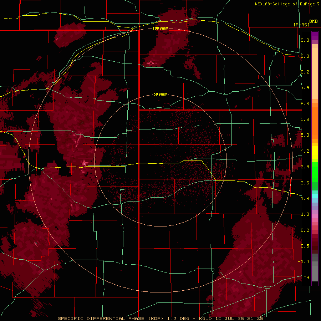Select the 9.8 value on the color scale
The width and height of the screenshot is (321, 321).
point(305,40)
